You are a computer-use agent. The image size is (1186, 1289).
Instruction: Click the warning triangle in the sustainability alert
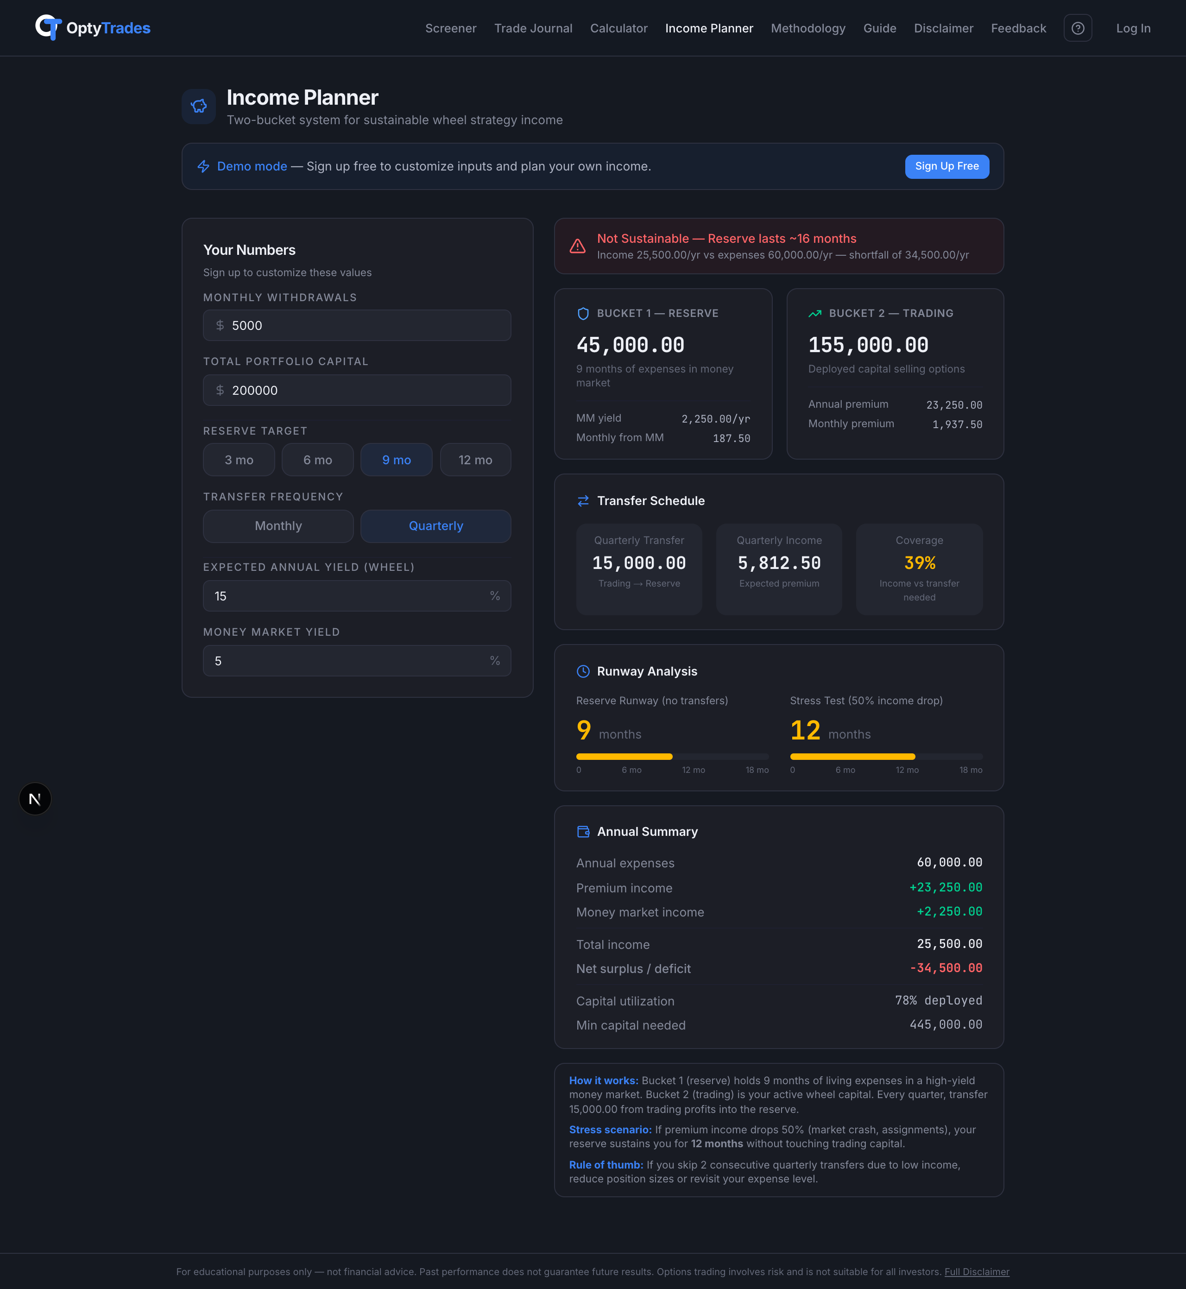(577, 246)
